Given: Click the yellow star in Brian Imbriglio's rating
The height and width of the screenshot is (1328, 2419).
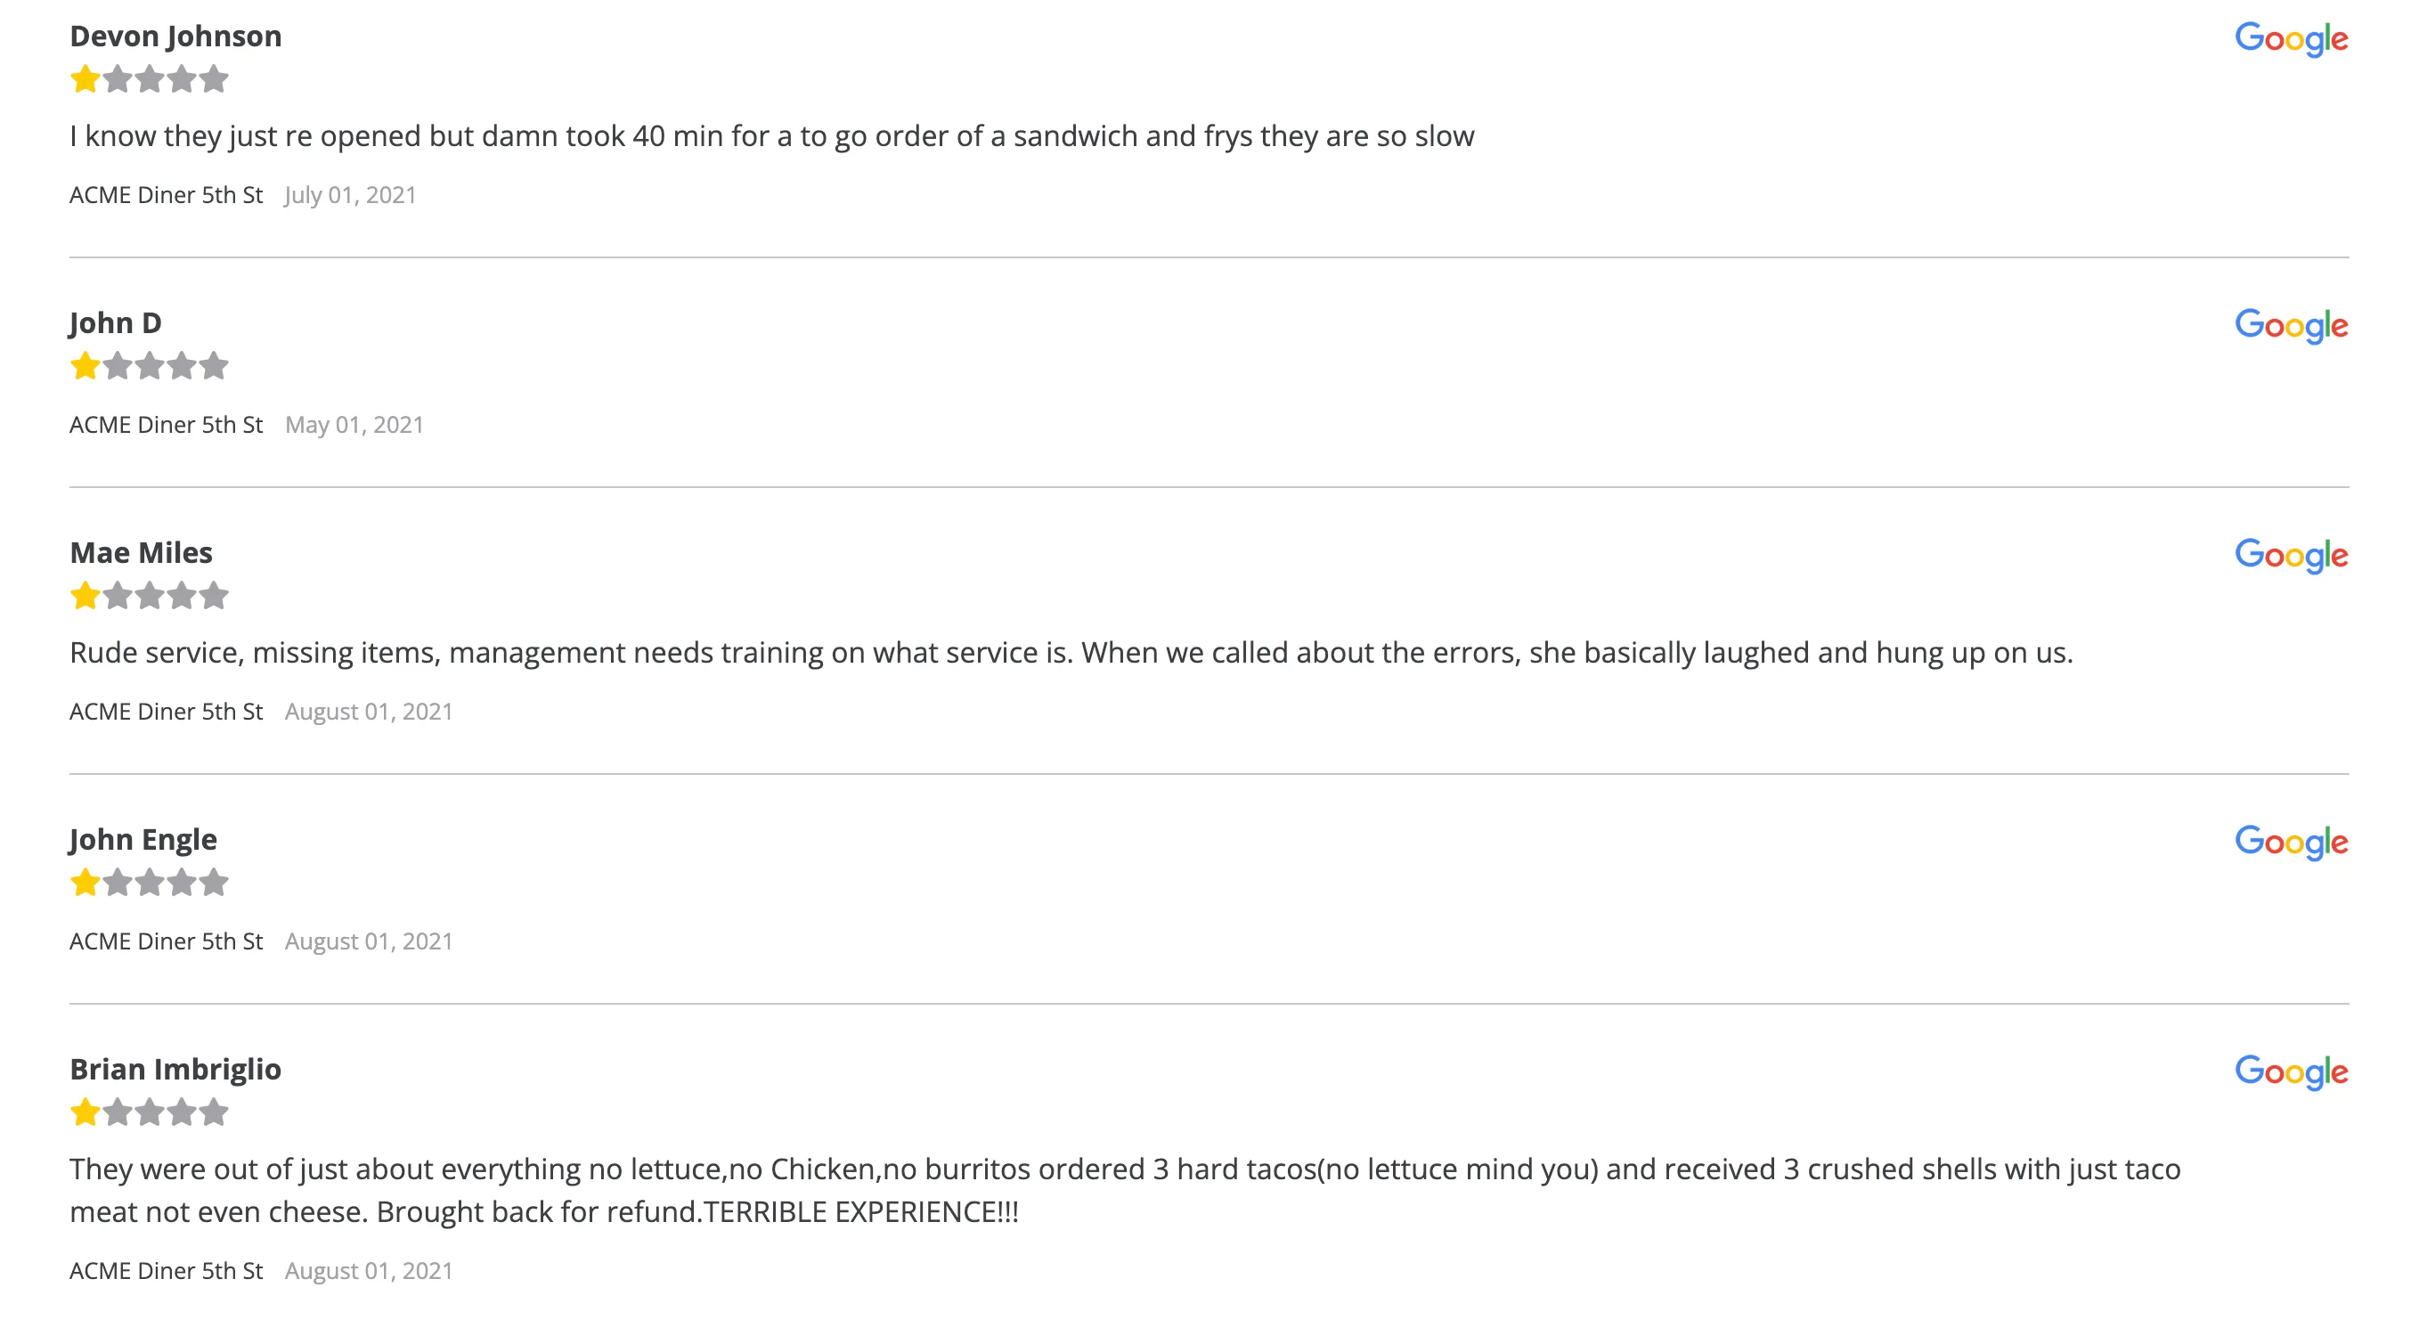Looking at the screenshot, I should (x=86, y=1112).
